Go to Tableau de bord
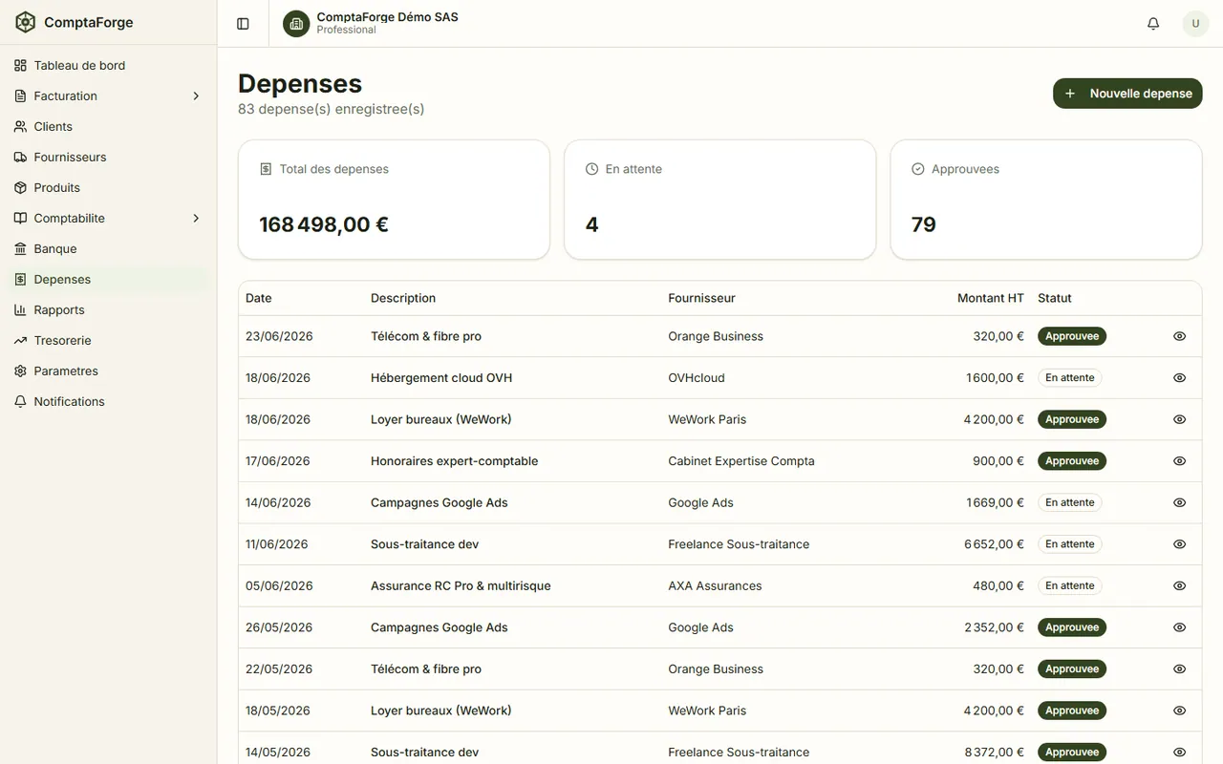Viewport: 1223px width, 764px height. (108, 65)
